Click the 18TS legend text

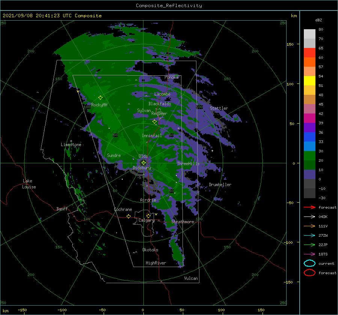pyautogui.click(x=323, y=254)
